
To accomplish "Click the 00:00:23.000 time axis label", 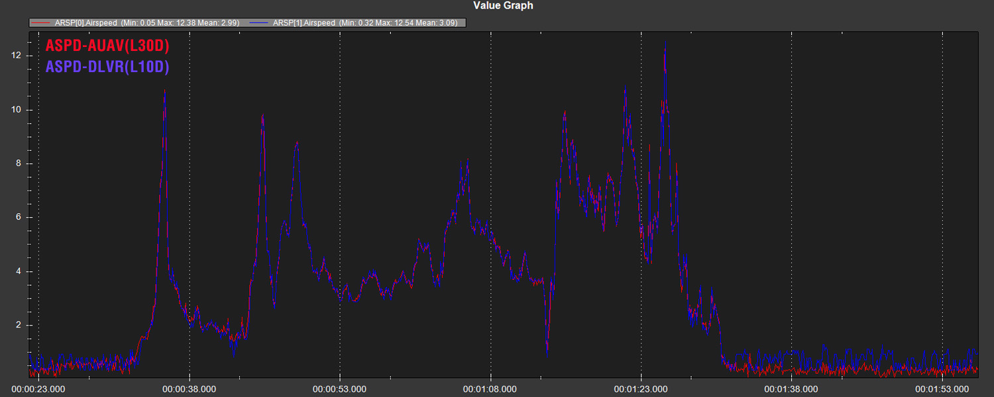I will (x=38, y=389).
